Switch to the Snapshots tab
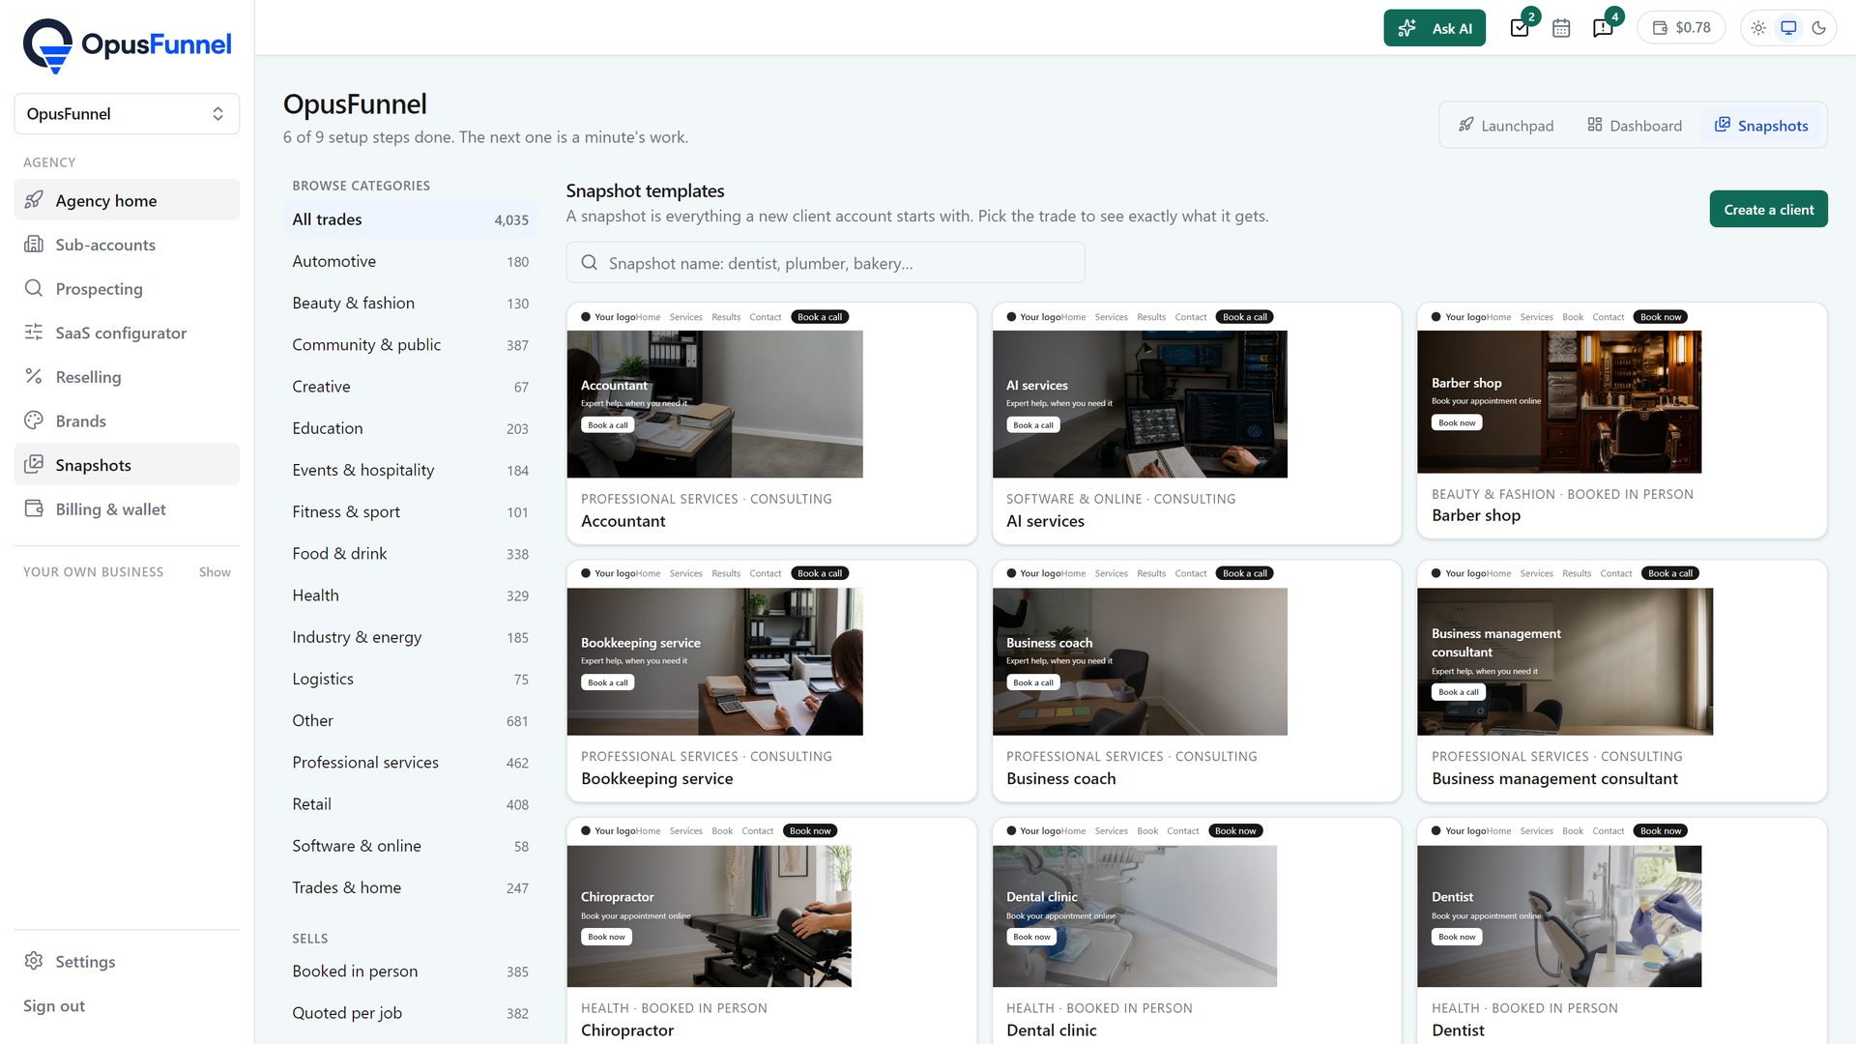Viewport: 1856px width, 1044px height. click(x=1761, y=126)
